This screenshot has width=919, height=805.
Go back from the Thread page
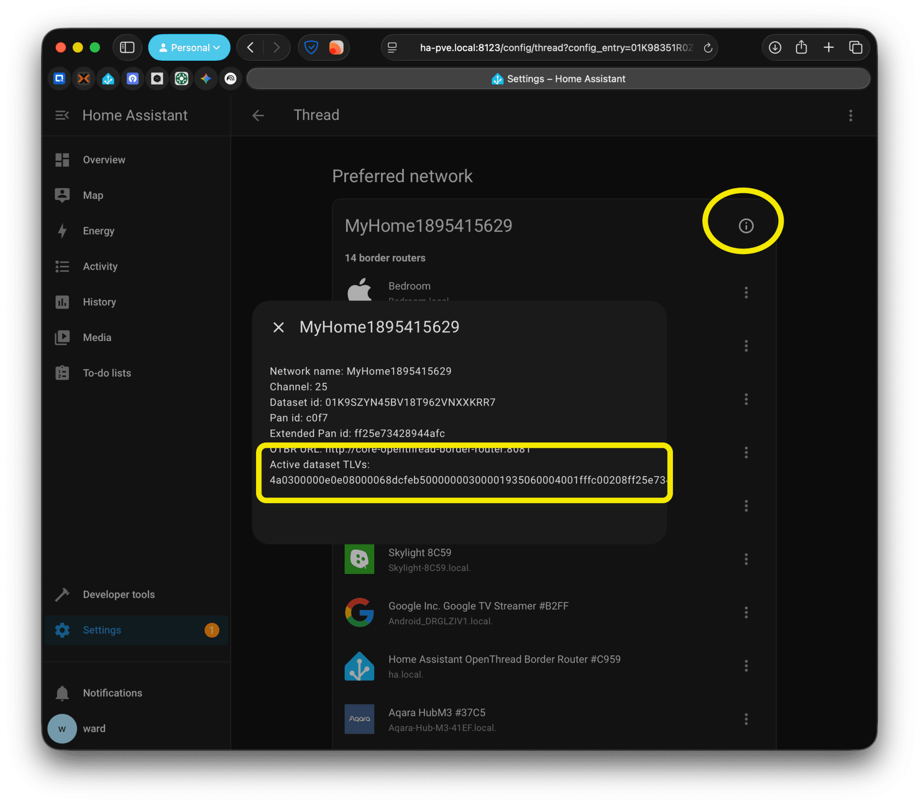(x=258, y=115)
